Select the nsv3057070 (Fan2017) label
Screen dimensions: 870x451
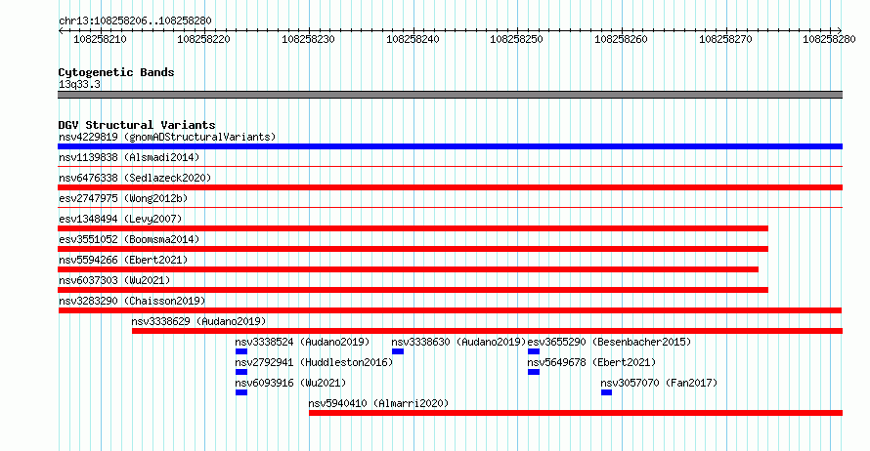click(x=659, y=383)
